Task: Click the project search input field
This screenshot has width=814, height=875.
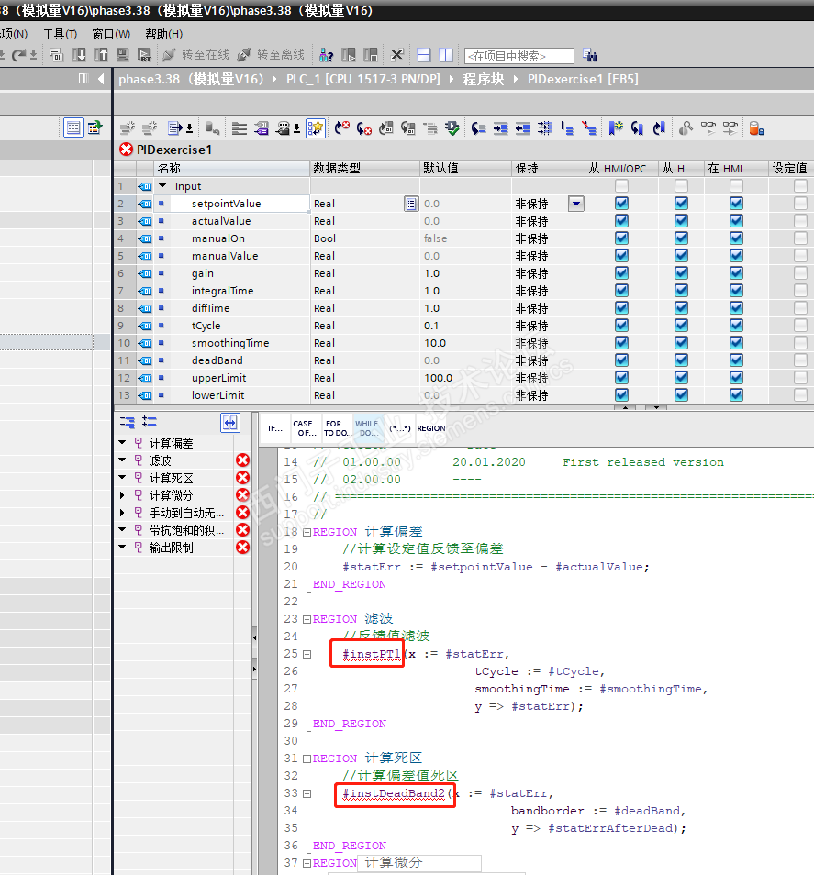Action: (519, 56)
